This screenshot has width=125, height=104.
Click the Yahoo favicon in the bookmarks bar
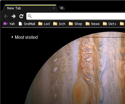pos(5,24)
